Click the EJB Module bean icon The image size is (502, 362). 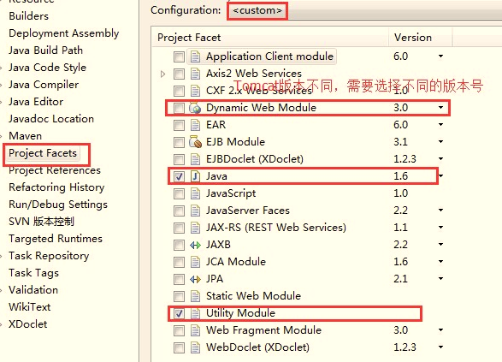coord(195,142)
